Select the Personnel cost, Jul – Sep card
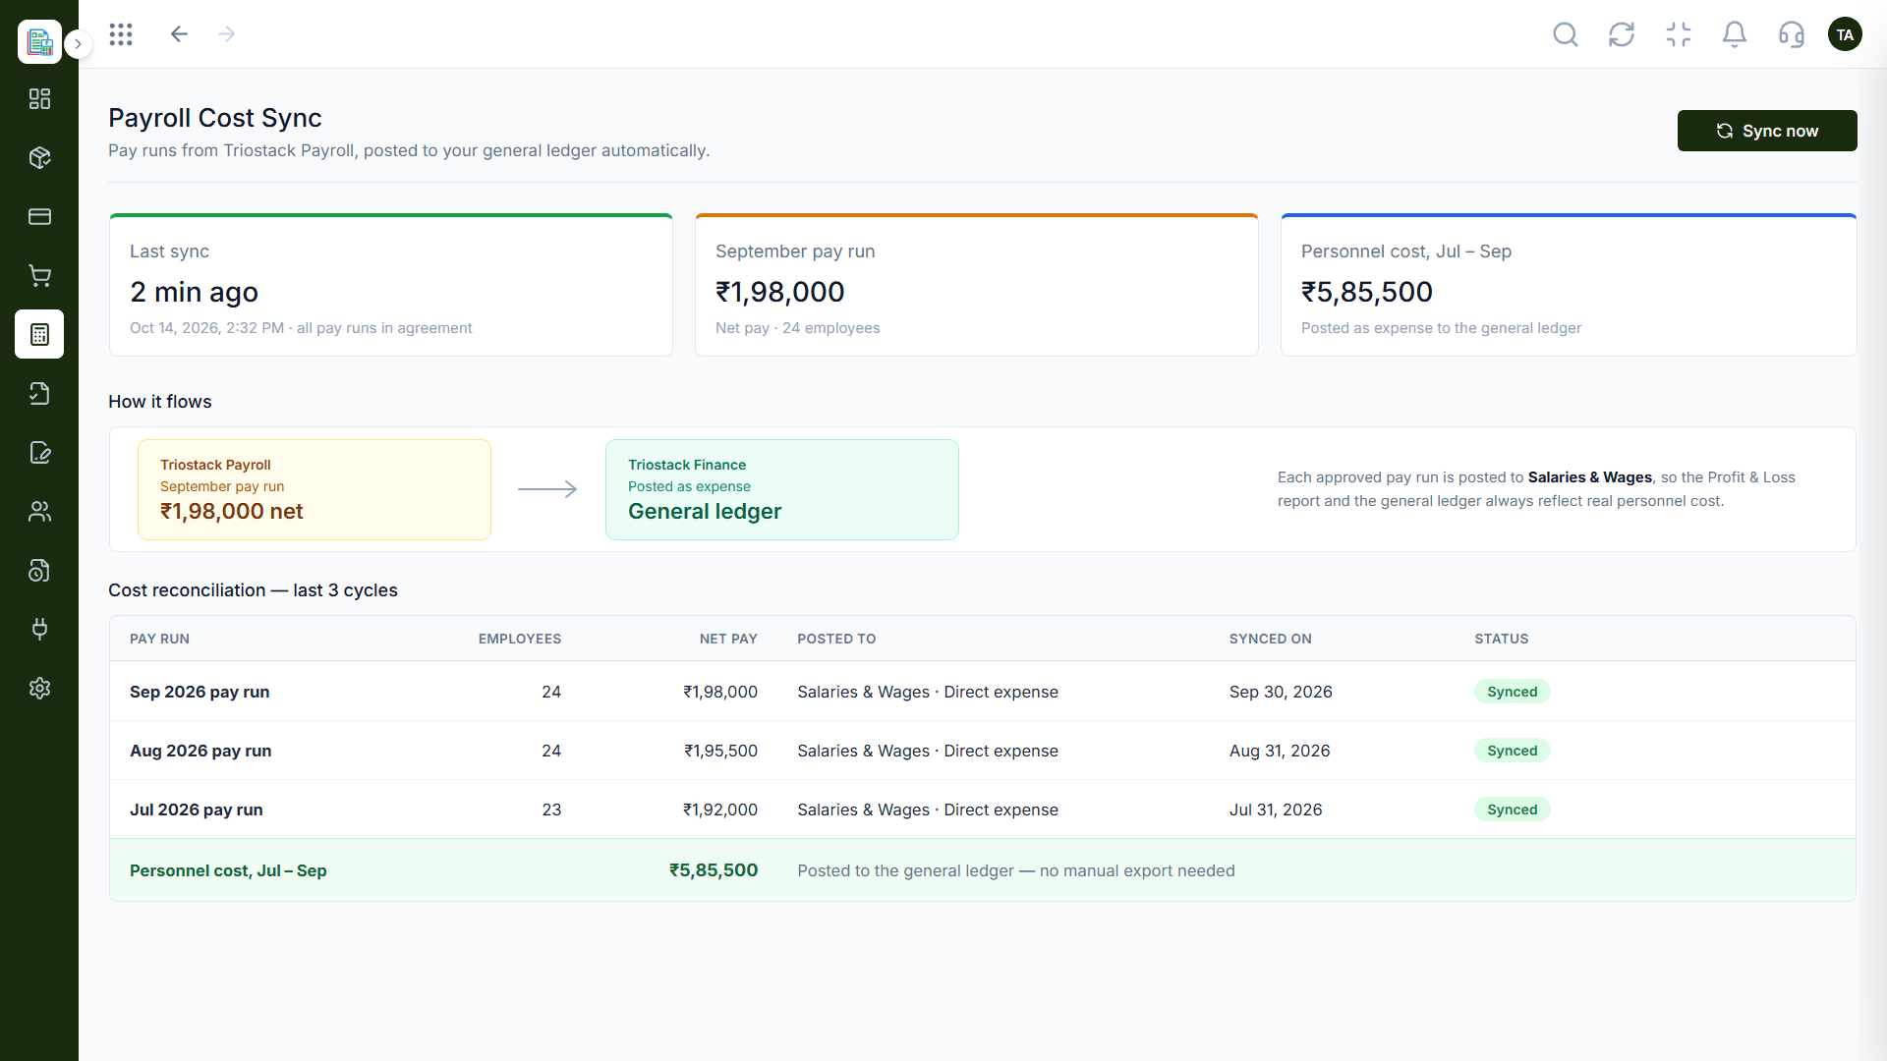Screen dimensions: 1887x1061 (x=1568, y=285)
